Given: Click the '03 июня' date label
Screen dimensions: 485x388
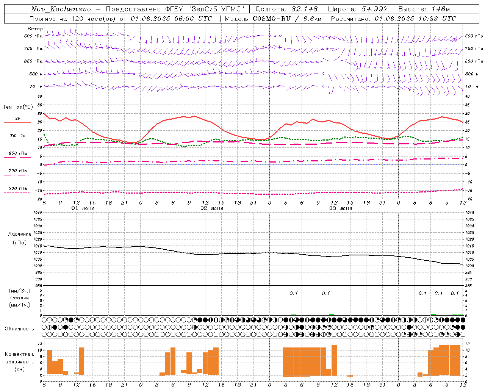Looking at the screenshot, I should 341,208.
